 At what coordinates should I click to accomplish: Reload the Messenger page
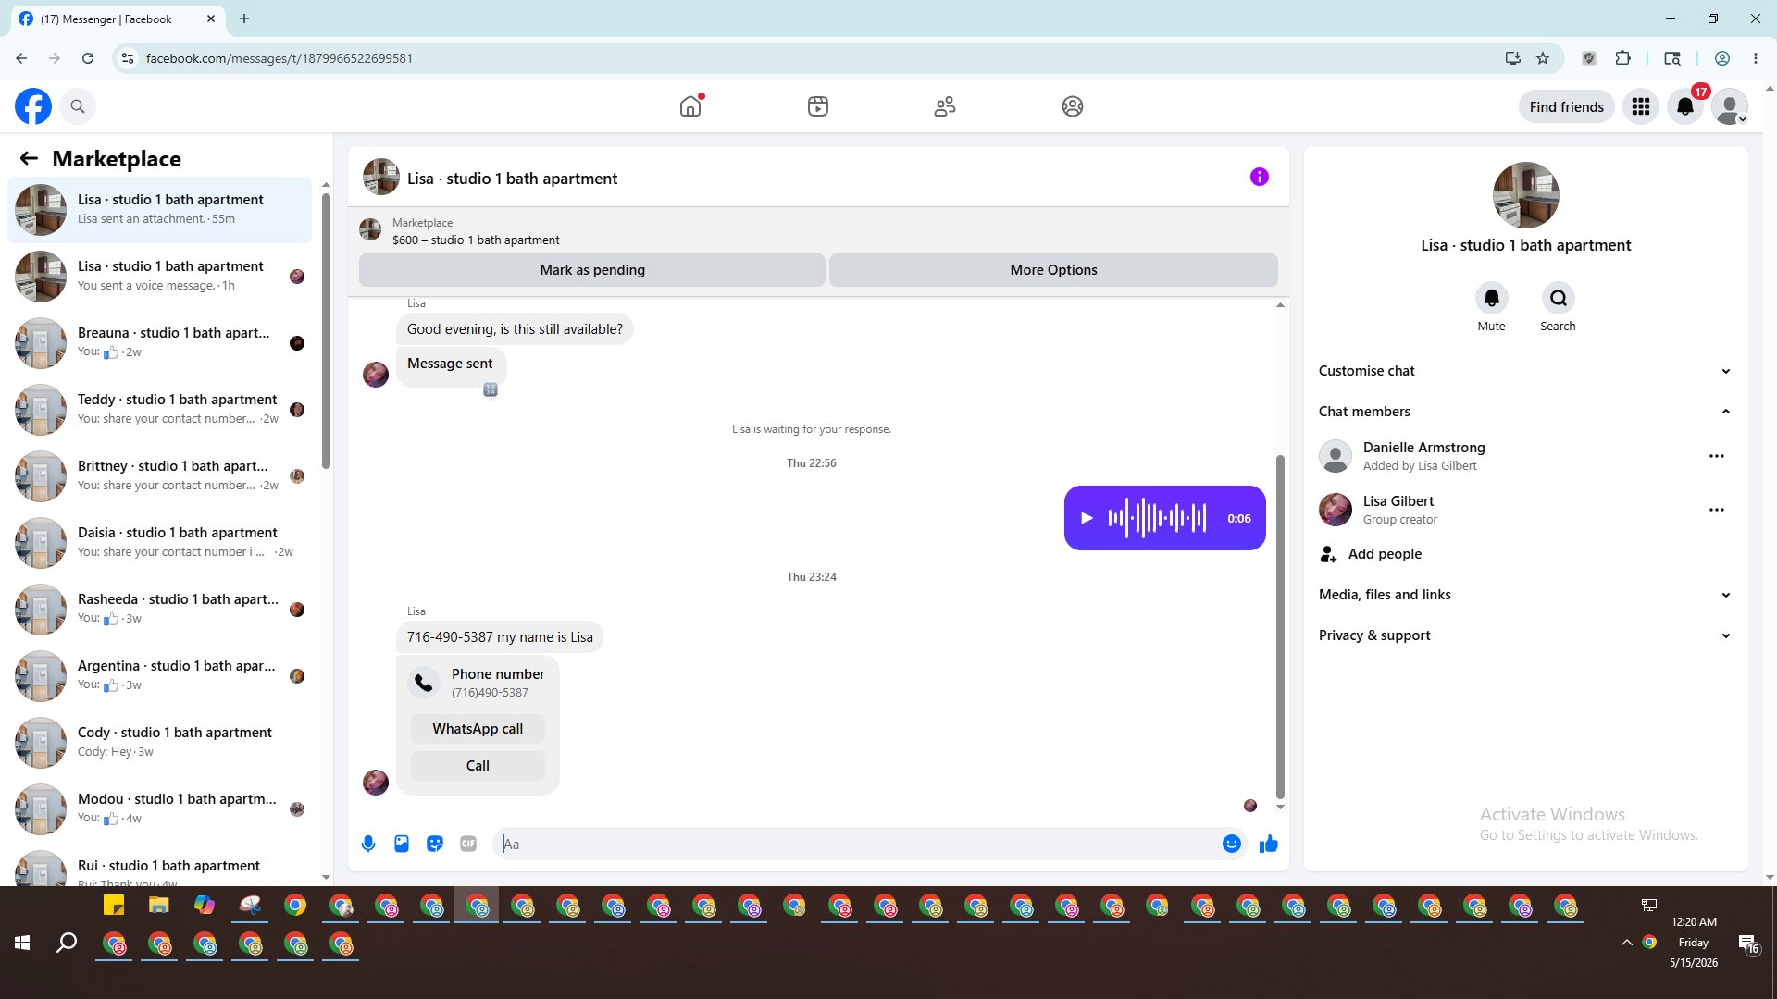(88, 58)
